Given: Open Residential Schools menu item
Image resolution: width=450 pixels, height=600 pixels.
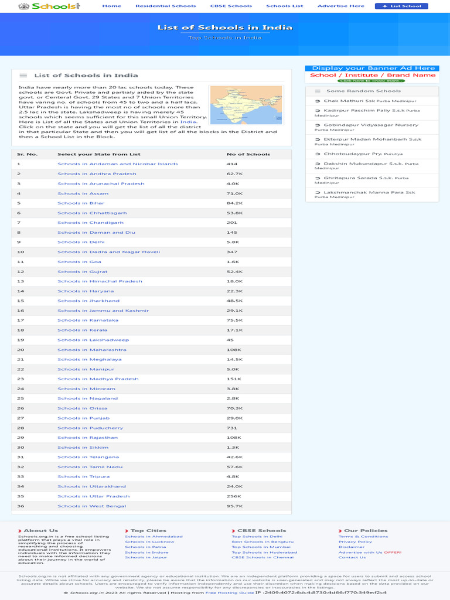Looking at the screenshot, I should pos(166,6).
